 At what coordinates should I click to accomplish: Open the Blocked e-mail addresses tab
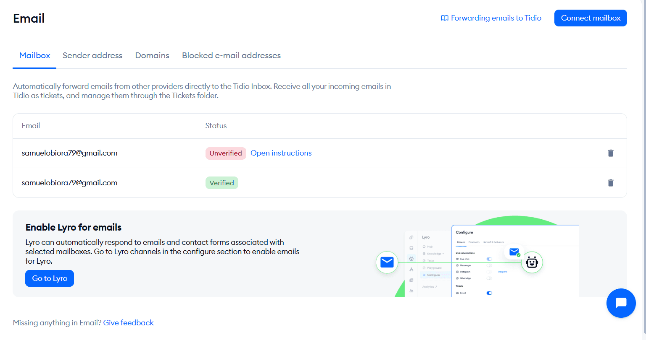click(x=231, y=55)
